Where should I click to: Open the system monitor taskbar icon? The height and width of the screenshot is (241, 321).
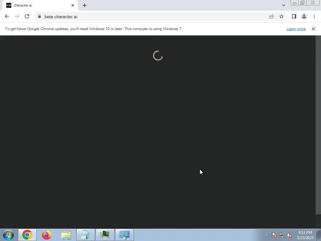coord(105,235)
